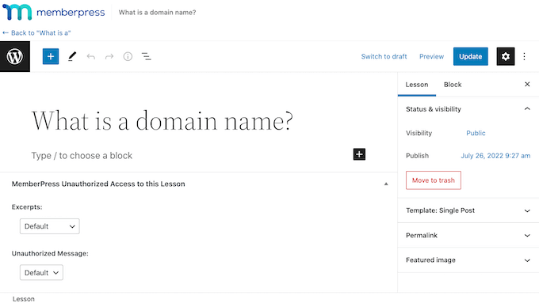Open the document details info icon

coord(128,57)
